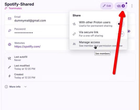
Task: Click the Edit pencil button
Action: 107,6
